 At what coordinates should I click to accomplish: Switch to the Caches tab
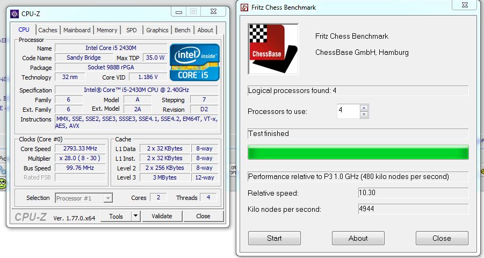point(47,30)
